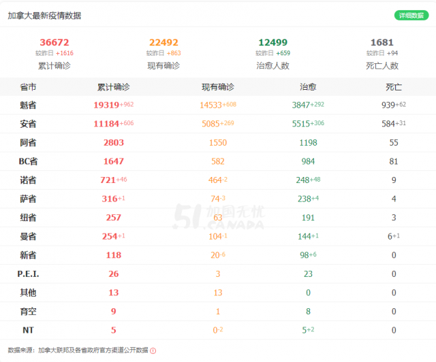Click the 加拿大最新疫情数据 title

tap(44, 16)
